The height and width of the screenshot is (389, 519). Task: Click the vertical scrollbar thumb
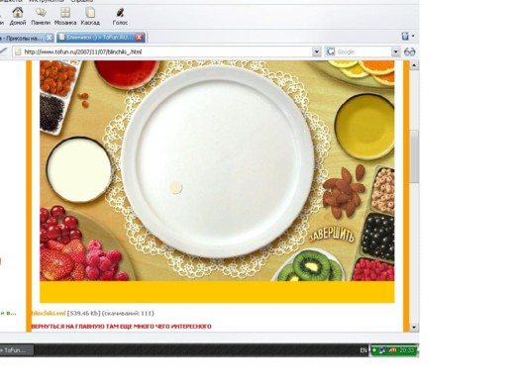414,156
